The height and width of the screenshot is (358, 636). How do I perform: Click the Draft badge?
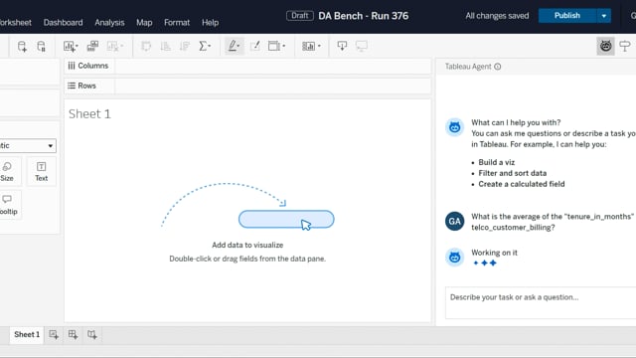coord(300,16)
